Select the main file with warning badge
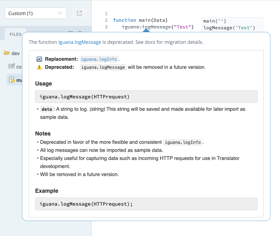279x236 pixels. (15, 80)
